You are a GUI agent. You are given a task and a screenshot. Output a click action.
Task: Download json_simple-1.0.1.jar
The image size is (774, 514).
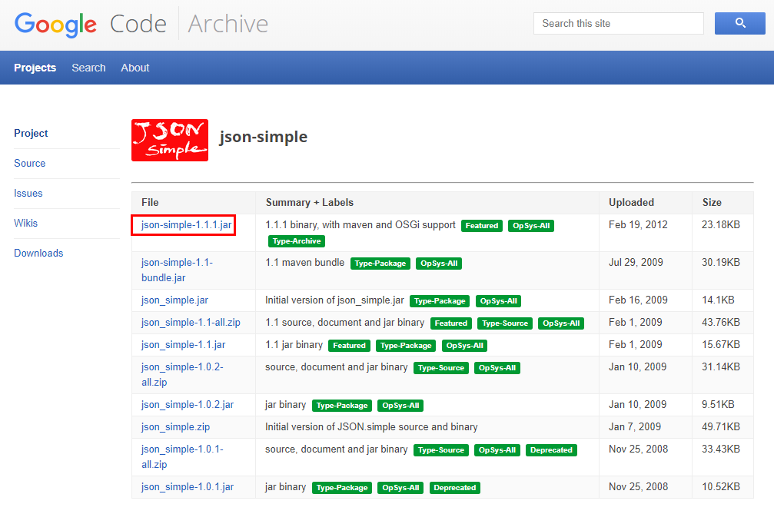[188, 487]
